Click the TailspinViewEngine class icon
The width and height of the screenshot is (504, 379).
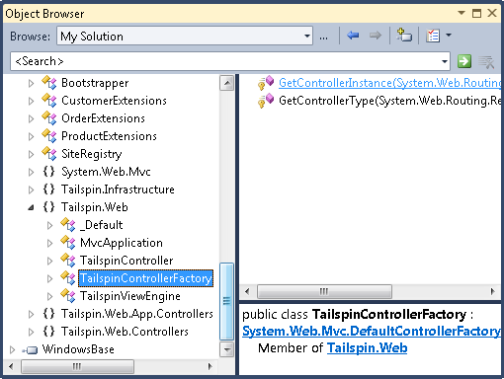[x=68, y=296]
